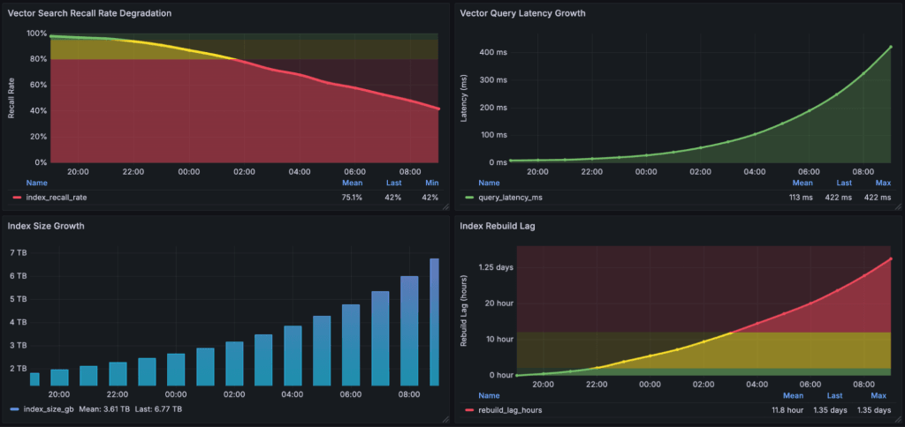Open the Index Size Growth panel title menu
Viewport: 905px width, 427px height.
point(46,226)
